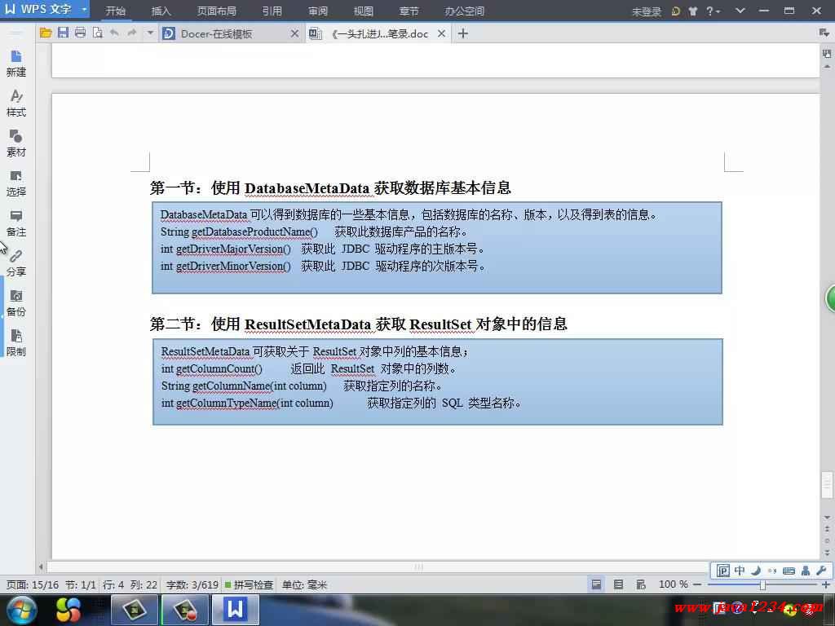This screenshot has height=626, width=835.
Task: Open the 插入 ribbon tab
Action: coord(161,11)
